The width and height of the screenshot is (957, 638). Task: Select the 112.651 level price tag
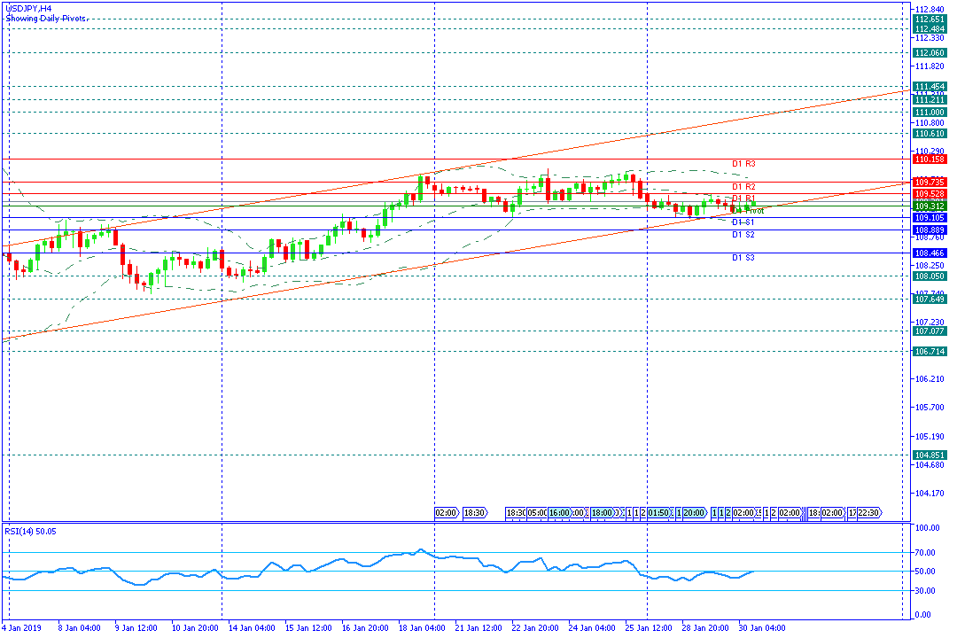tap(930, 19)
